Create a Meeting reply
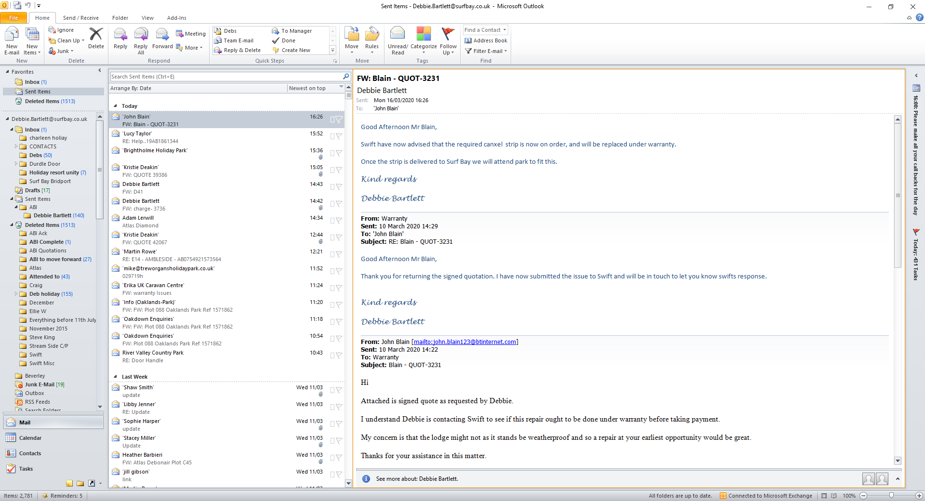 coord(191,34)
